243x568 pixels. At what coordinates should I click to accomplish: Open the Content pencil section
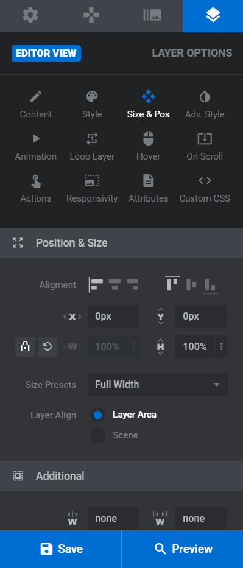[35, 105]
